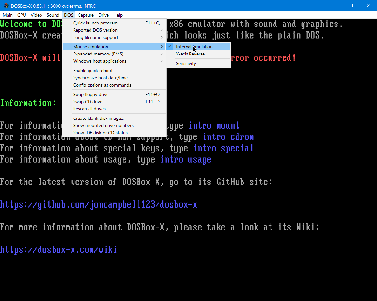Toggle Y-axis Reverse option
The width and height of the screenshot is (377, 301).
(198, 54)
